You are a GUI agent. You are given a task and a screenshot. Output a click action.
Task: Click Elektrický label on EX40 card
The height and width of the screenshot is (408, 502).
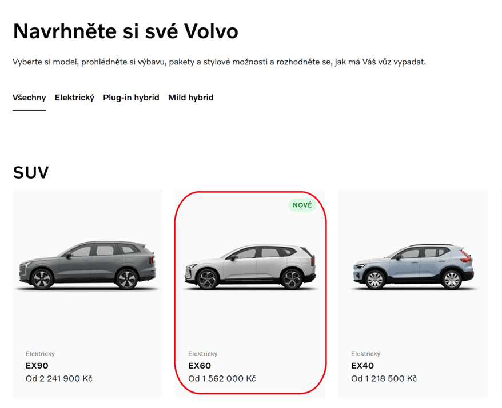point(365,354)
